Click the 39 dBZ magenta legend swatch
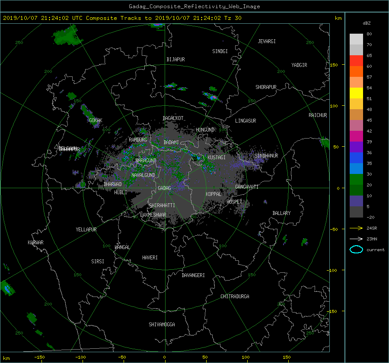Screen dimensions: 389x363 coord(356,136)
